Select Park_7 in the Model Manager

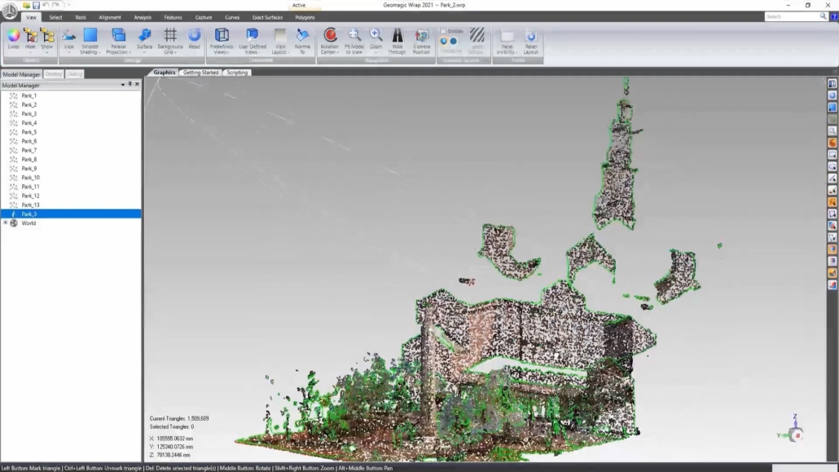pyautogui.click(x=29, y=150)
